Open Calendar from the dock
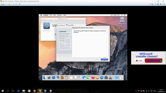The height and width of the screenshot is (93, 166). pos(67,78)
